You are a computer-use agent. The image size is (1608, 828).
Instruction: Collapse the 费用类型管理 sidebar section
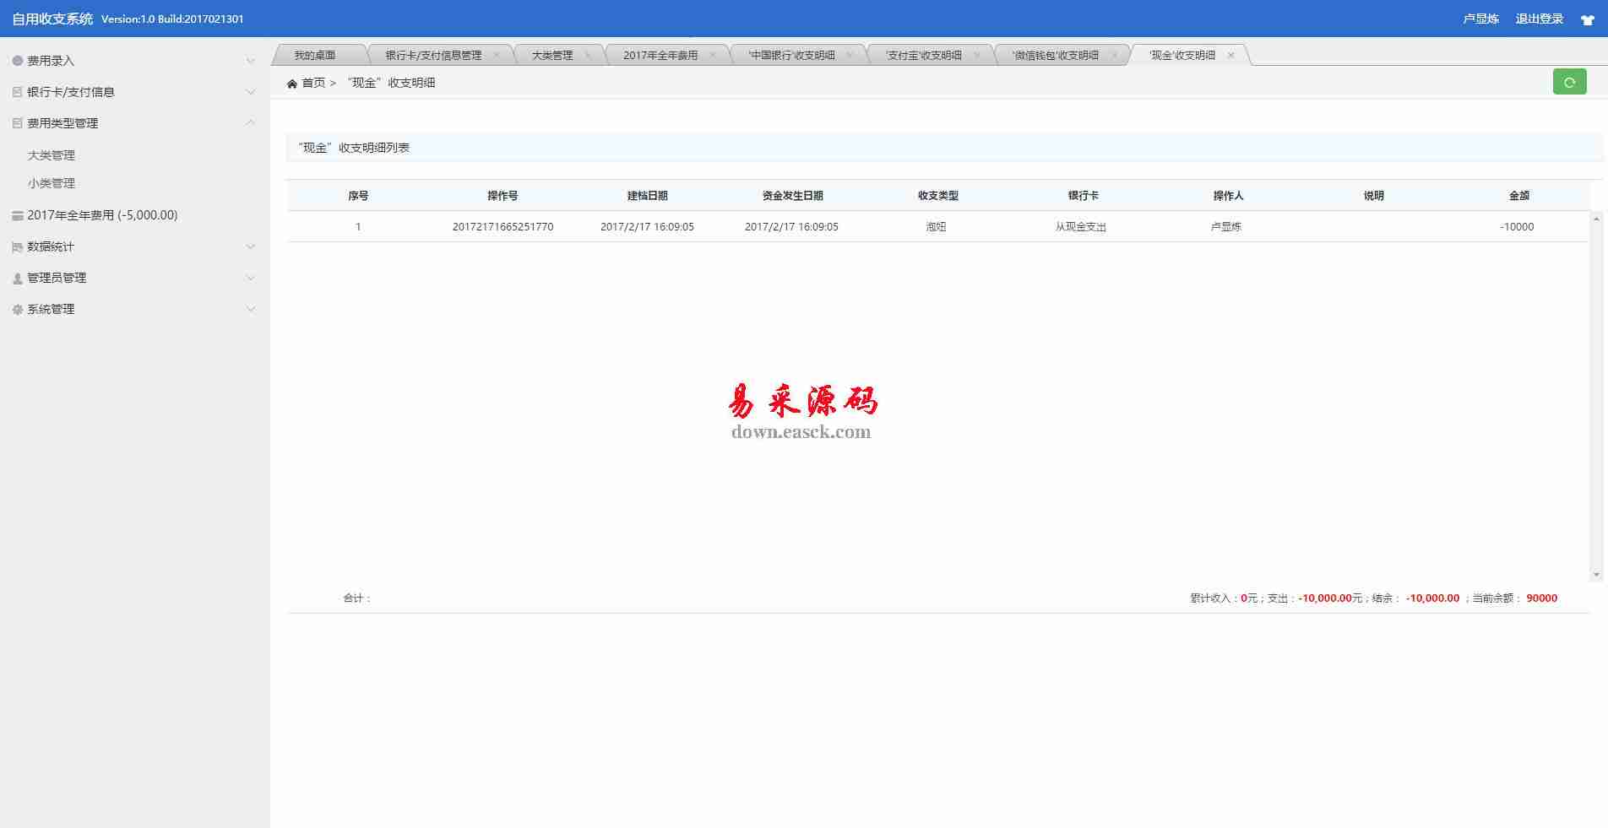(x=250, y=123)
